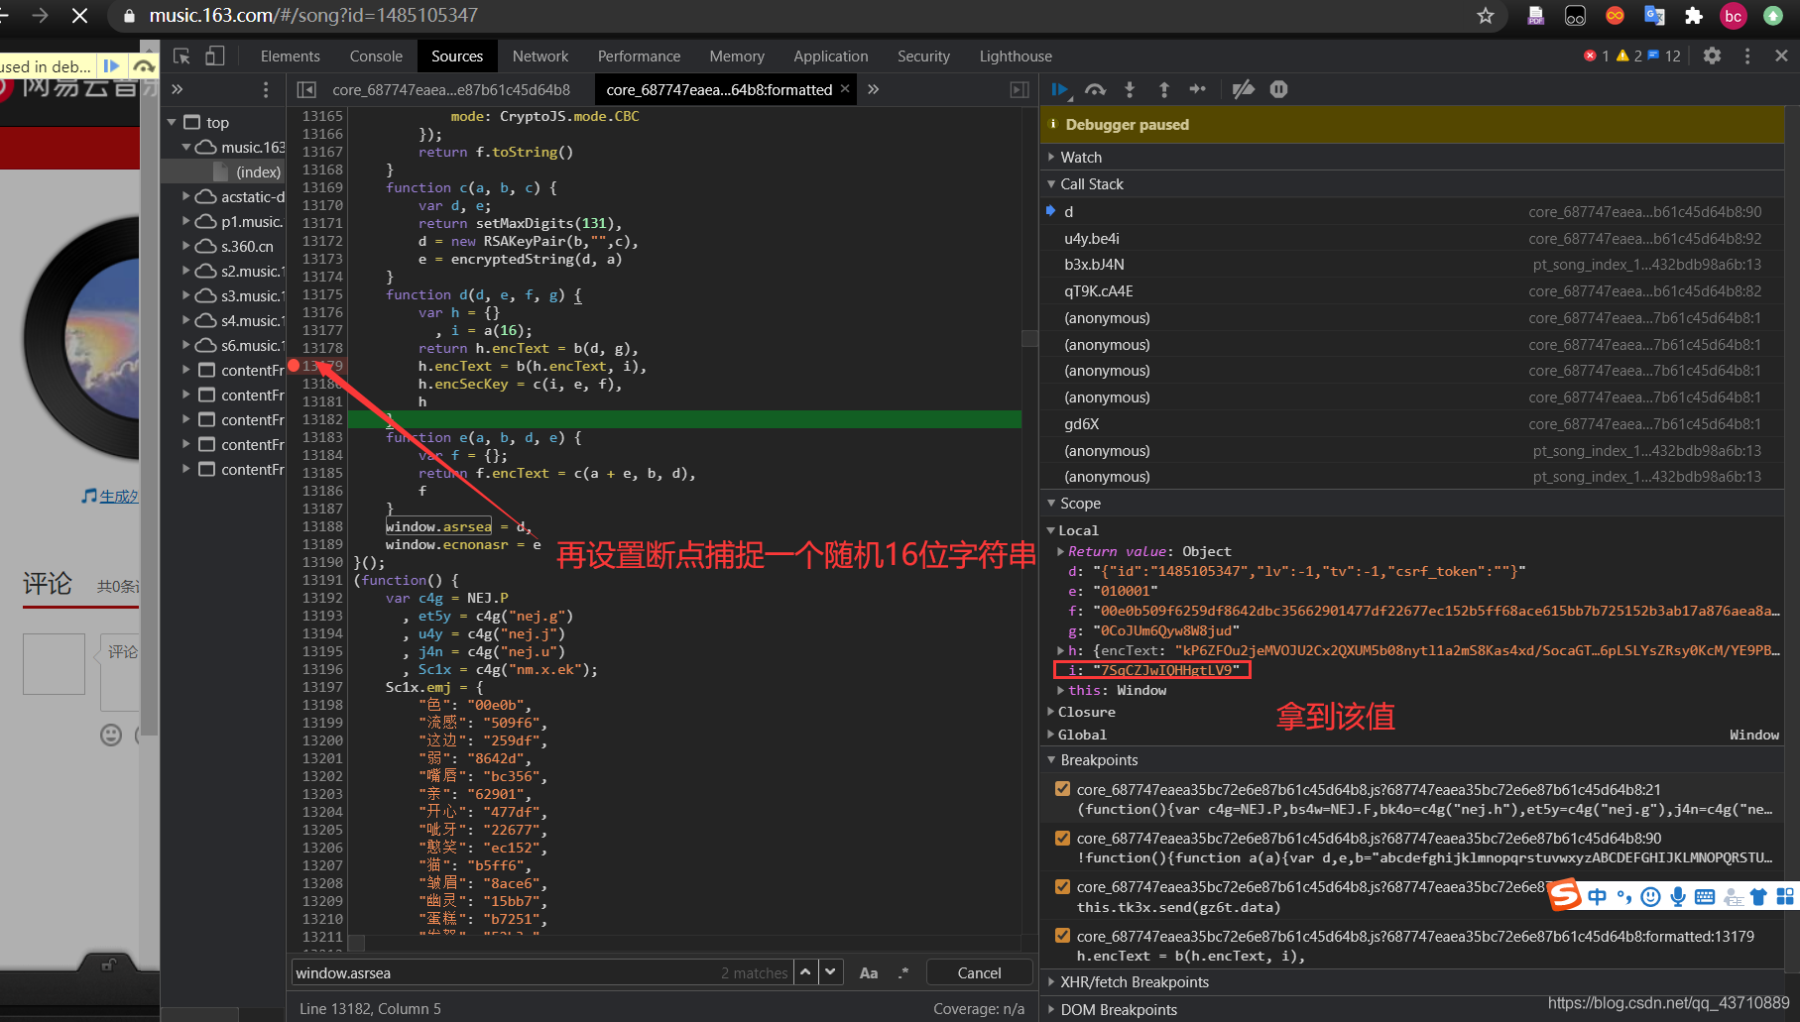Screen dimensions: 1800x1022
Task: Select the (index) file in navigator
Action: (x=258, y=171)
